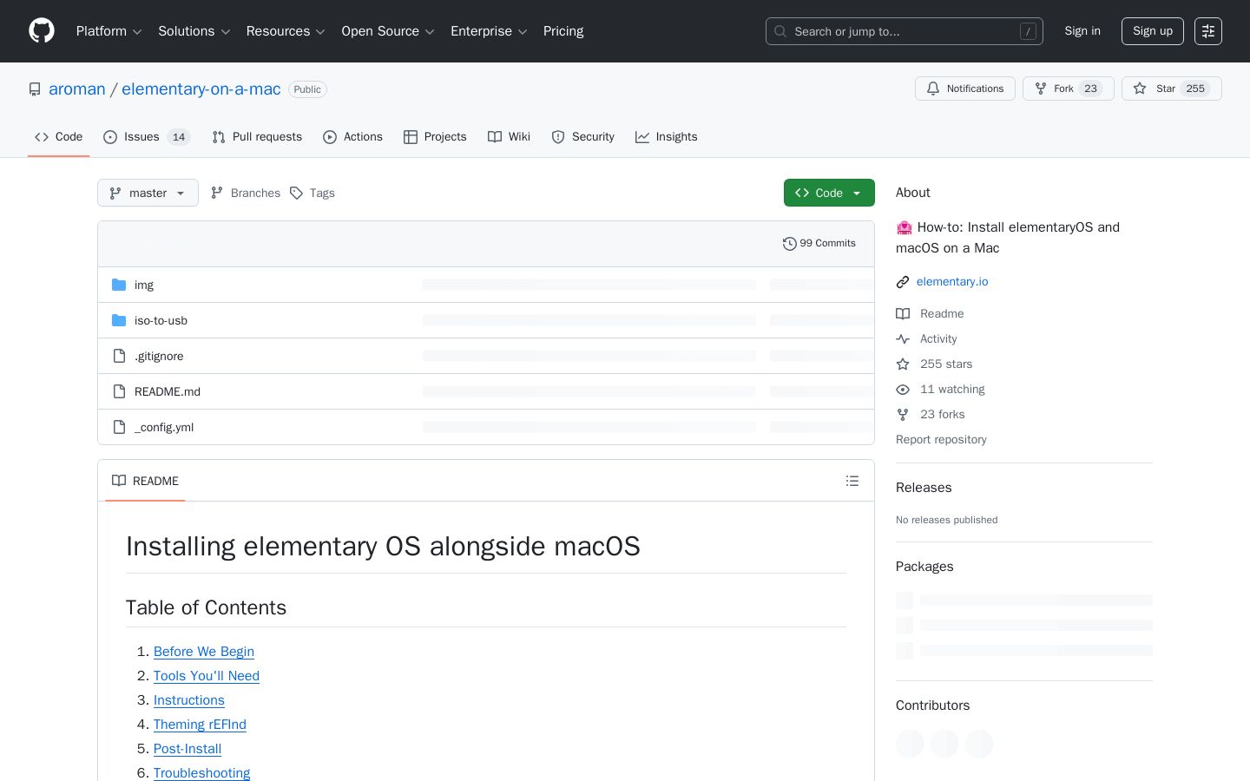Screen dimensions: 1250x781
Task: Open the Actions tab
Action: (x=352, y=137)
